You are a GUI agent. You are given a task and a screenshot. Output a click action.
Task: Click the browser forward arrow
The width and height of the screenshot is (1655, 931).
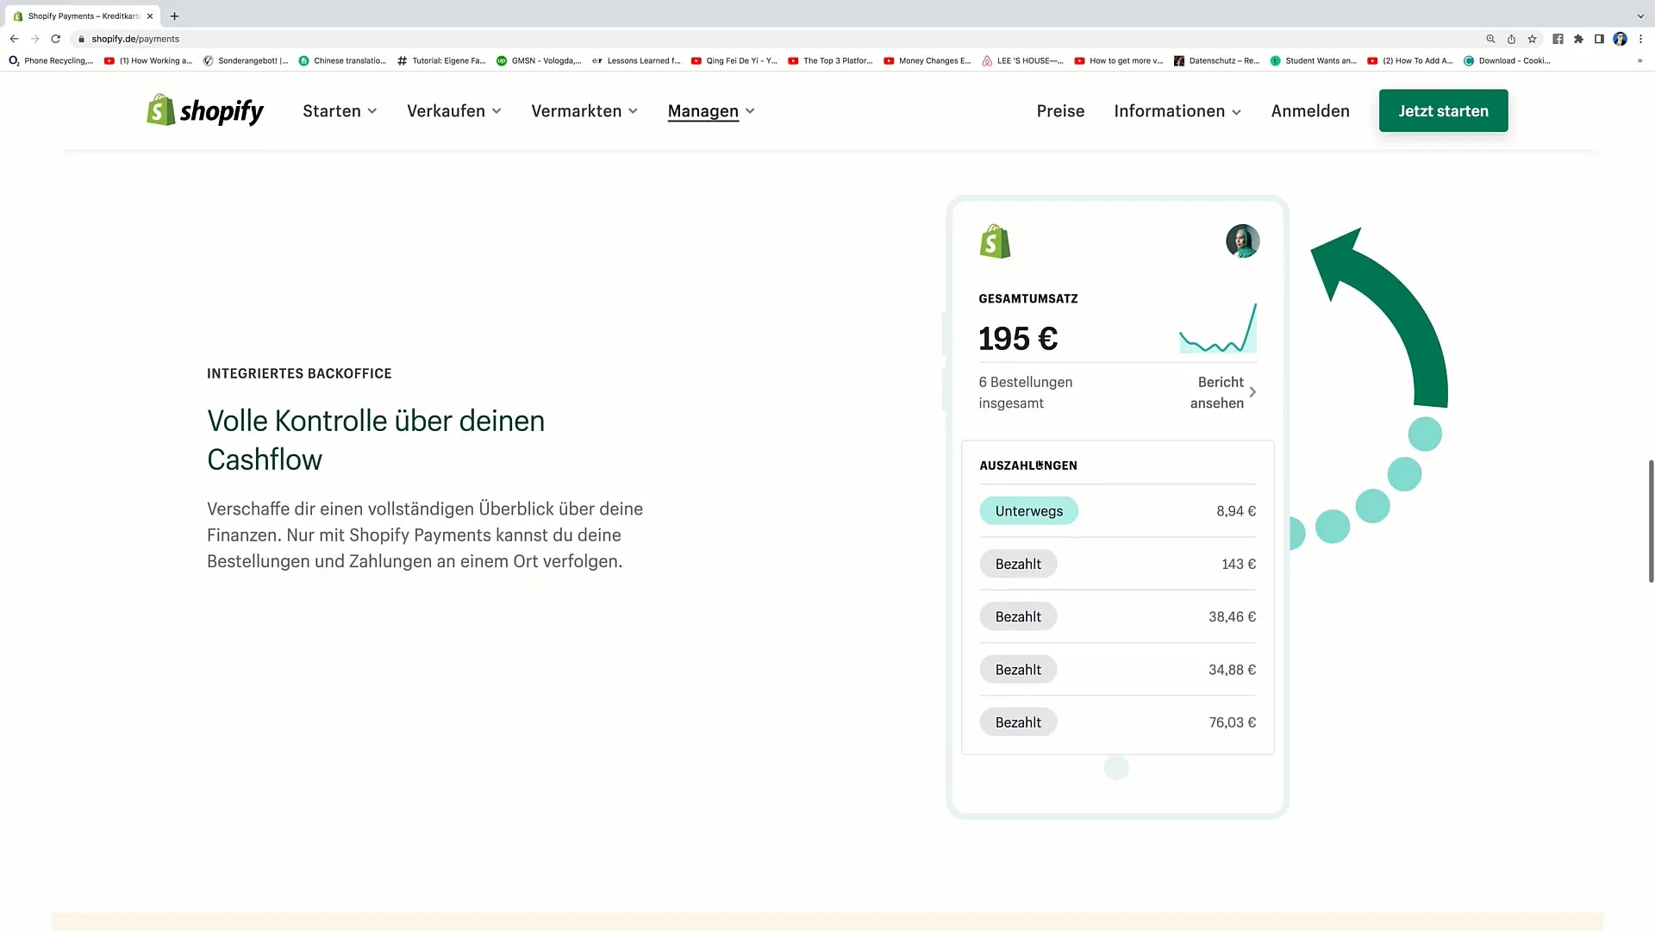pos(34,39)
